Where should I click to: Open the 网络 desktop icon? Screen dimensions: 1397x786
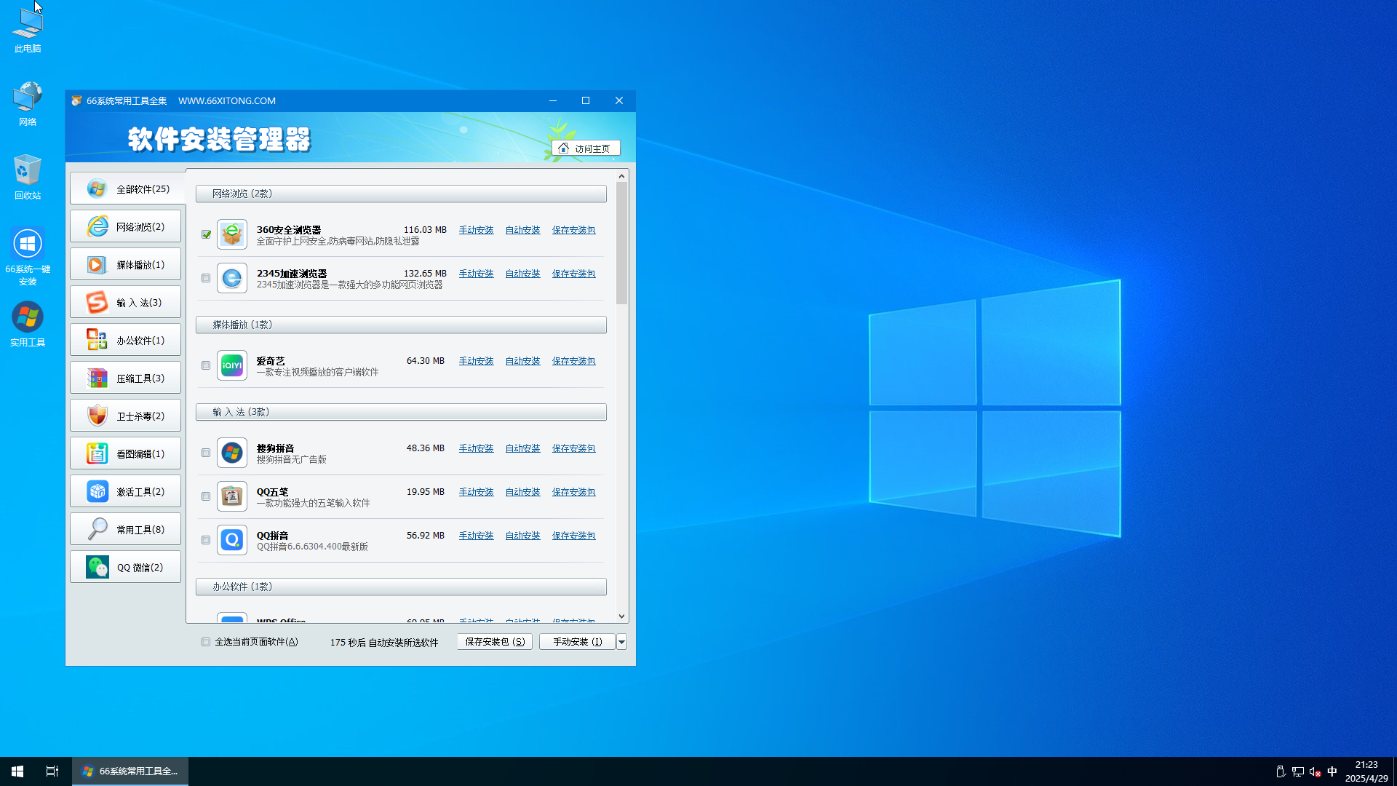click(x=28, y=104)
